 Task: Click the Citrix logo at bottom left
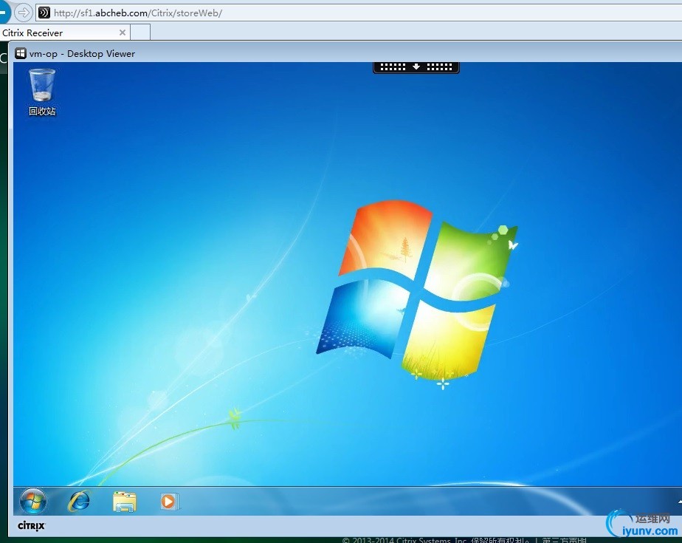pyautogui.click(x=32, y=526)
